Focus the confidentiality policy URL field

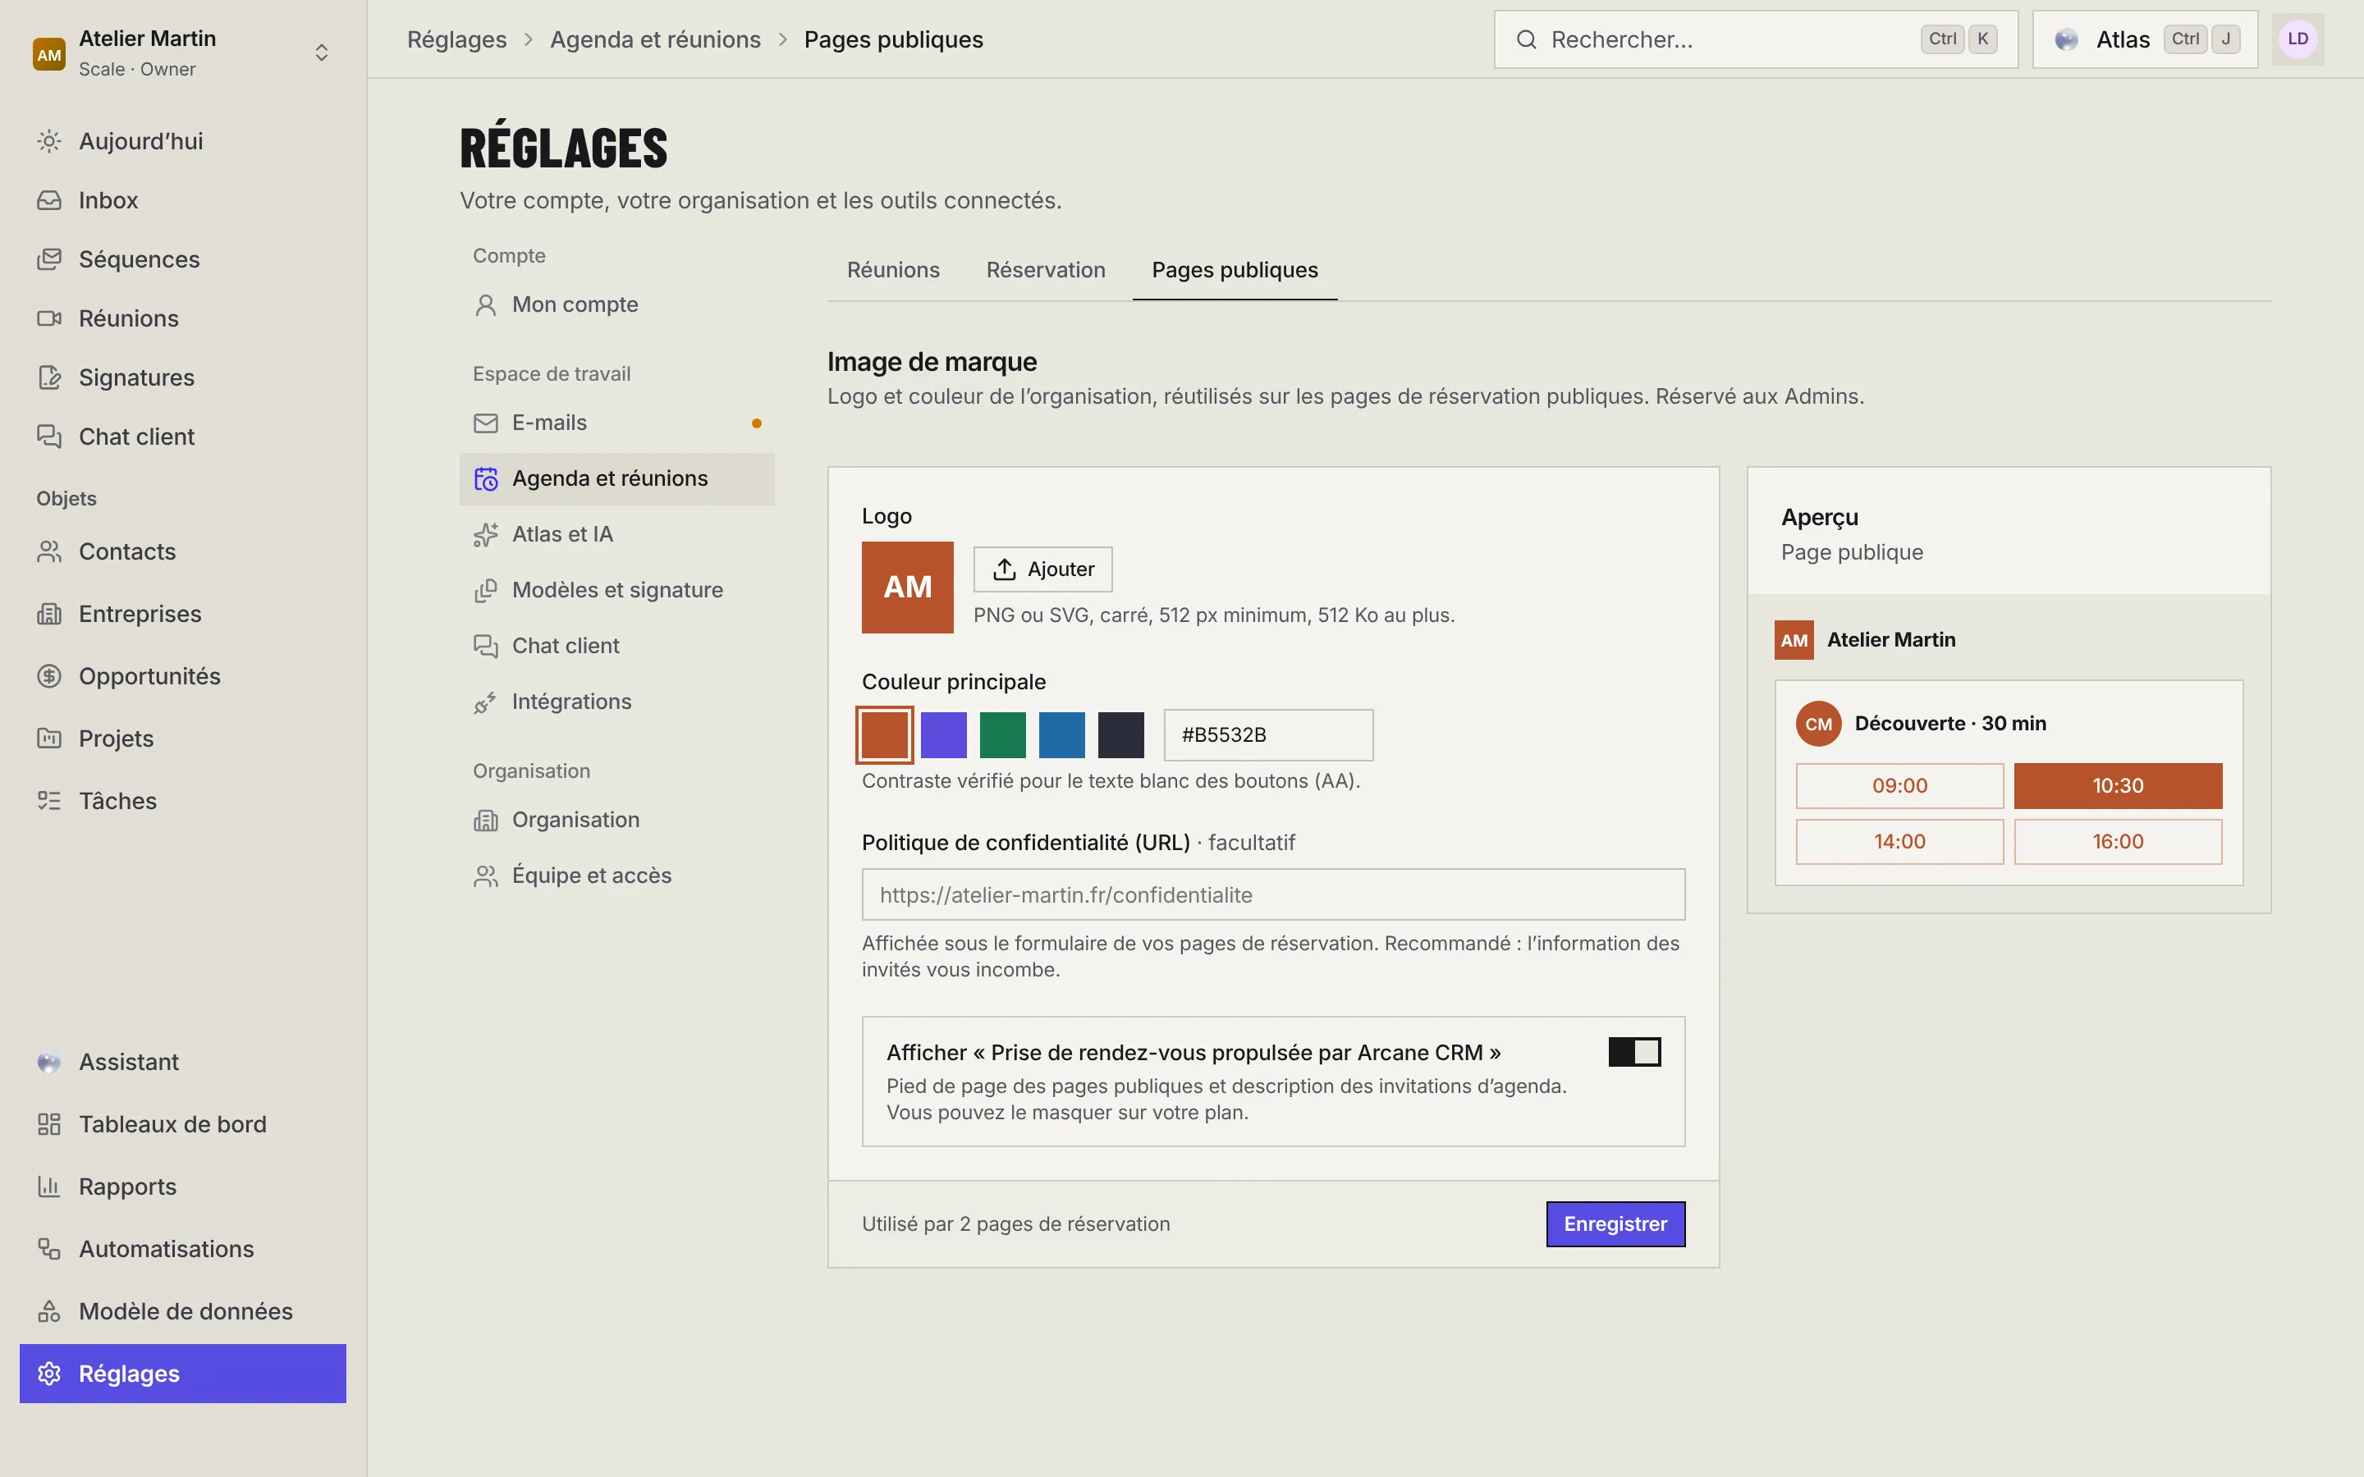point(1273,894)
